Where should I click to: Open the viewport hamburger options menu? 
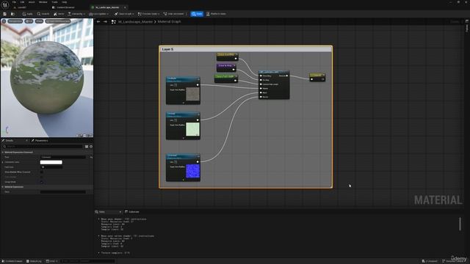coord(4,21)
